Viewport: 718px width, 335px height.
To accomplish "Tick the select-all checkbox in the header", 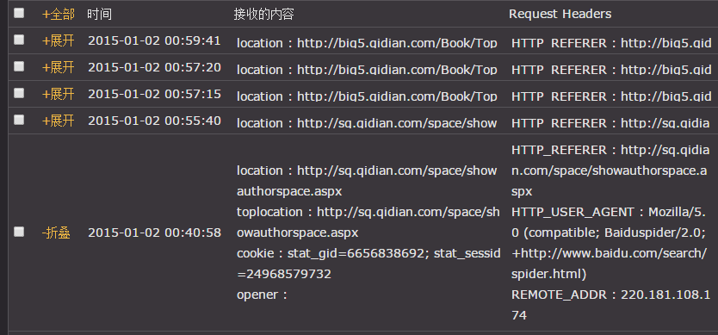I will coord(19,13).
